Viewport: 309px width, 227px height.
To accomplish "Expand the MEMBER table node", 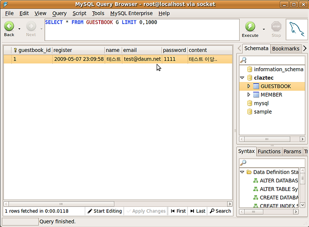I will click(248, 94).
